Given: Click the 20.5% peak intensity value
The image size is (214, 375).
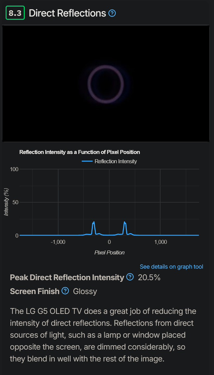Looking at the screenshot, I should 149,278.
